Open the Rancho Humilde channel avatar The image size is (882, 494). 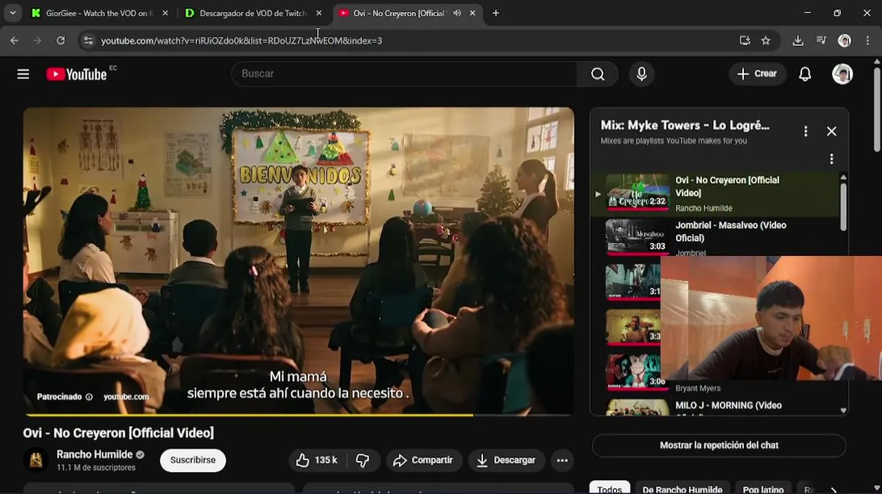click(36, 460)
